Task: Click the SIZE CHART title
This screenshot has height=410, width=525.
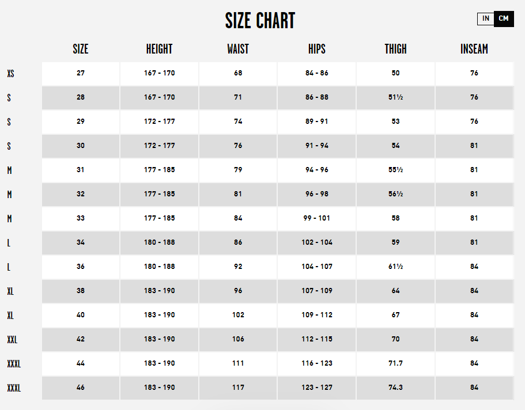Action: [x=260, y=21]
